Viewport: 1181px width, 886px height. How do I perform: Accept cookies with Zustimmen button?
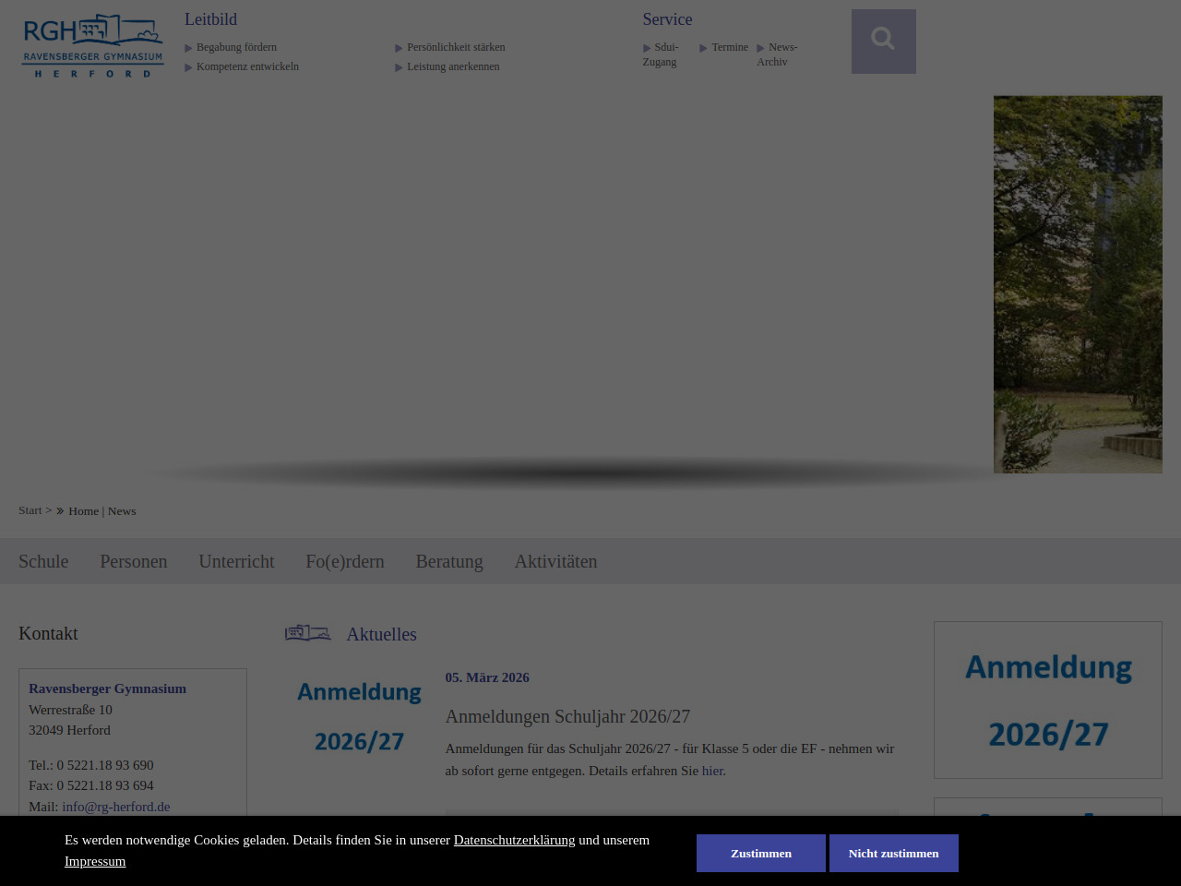(760, 853)
